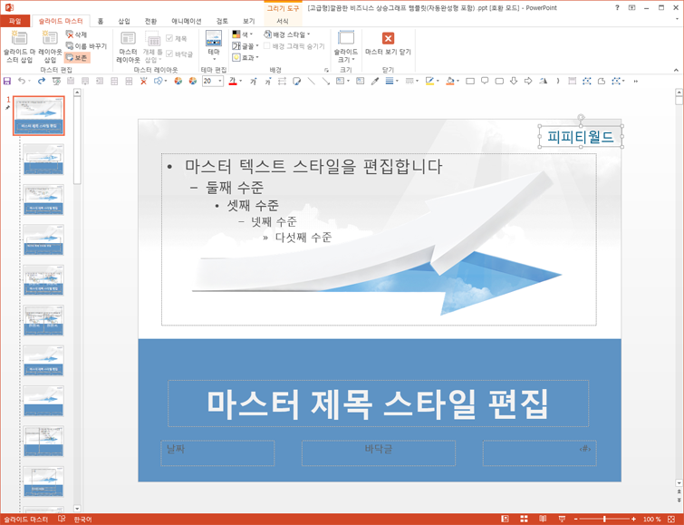The height and width of the screenshot is (525, 684).
Task: Switch to the Insert (삽입) tab
Action: click(x=124, y=21)
